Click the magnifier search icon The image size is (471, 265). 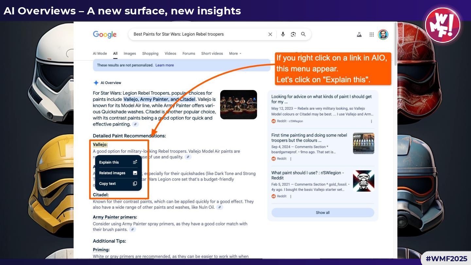pos(303,34)
